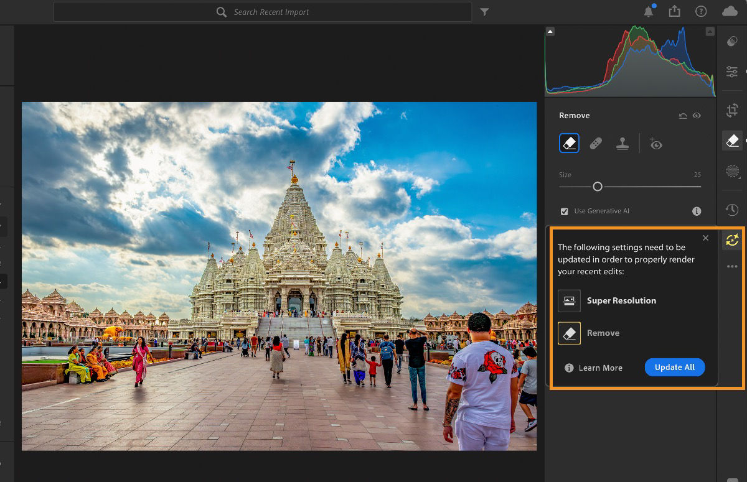Open the Versions history panel
This screenshot has width=747, height=482.
732,210
